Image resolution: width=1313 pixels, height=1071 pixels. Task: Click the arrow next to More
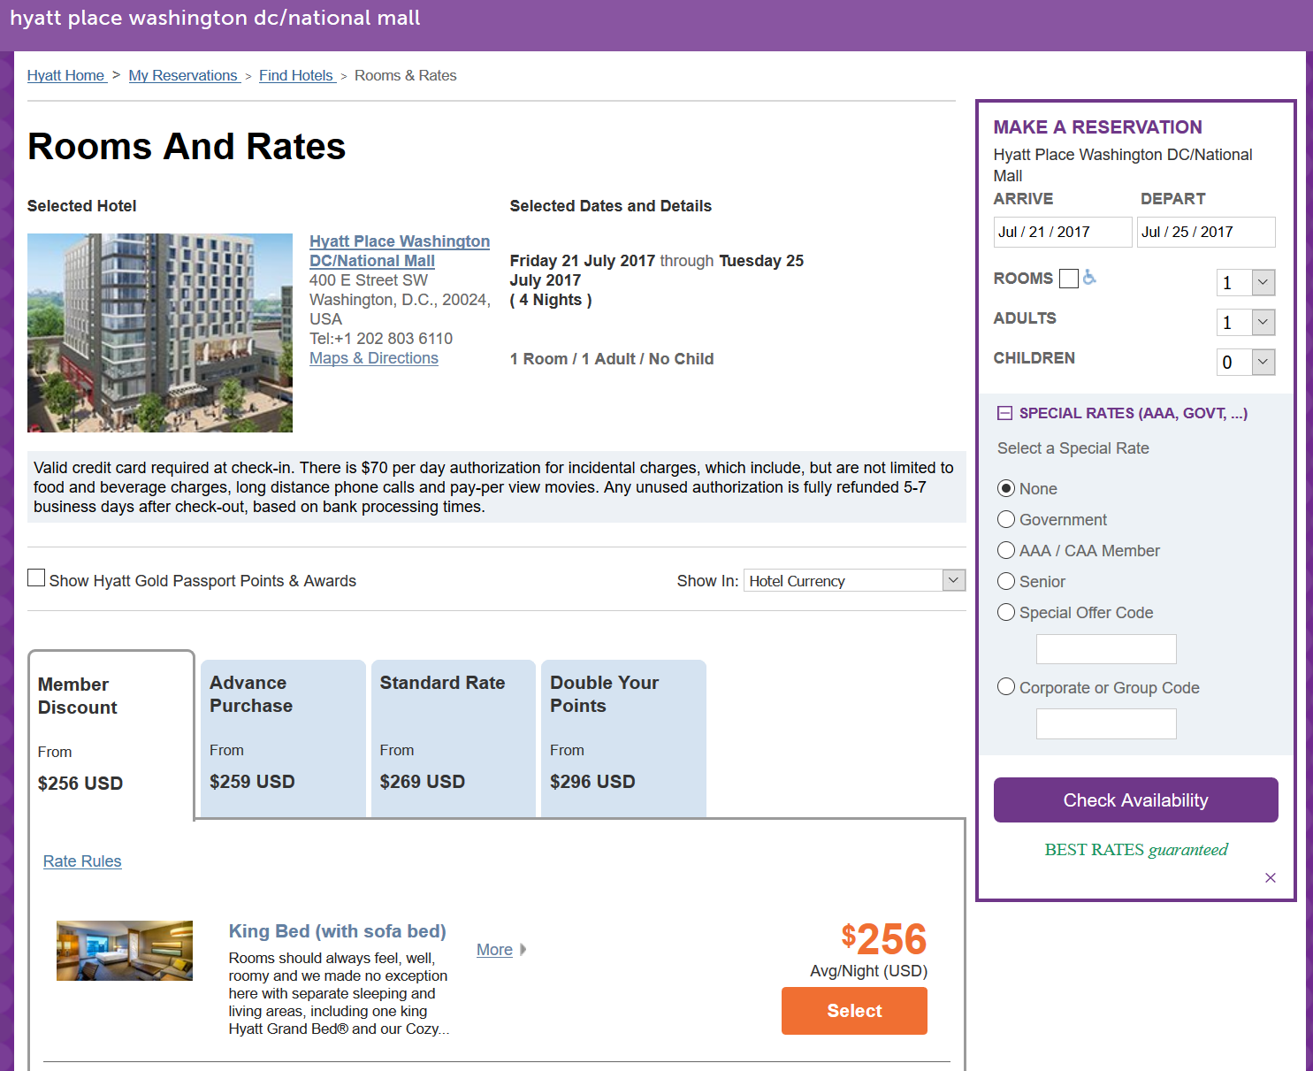523,950
